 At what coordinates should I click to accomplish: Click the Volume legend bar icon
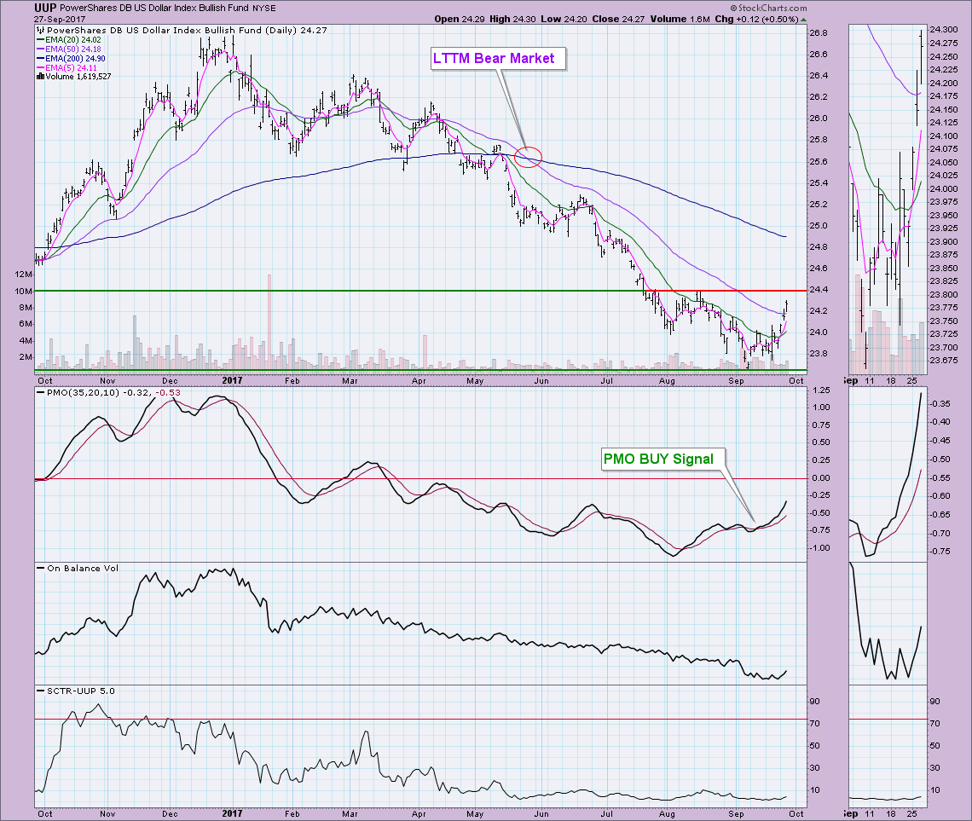click(38, 76)
